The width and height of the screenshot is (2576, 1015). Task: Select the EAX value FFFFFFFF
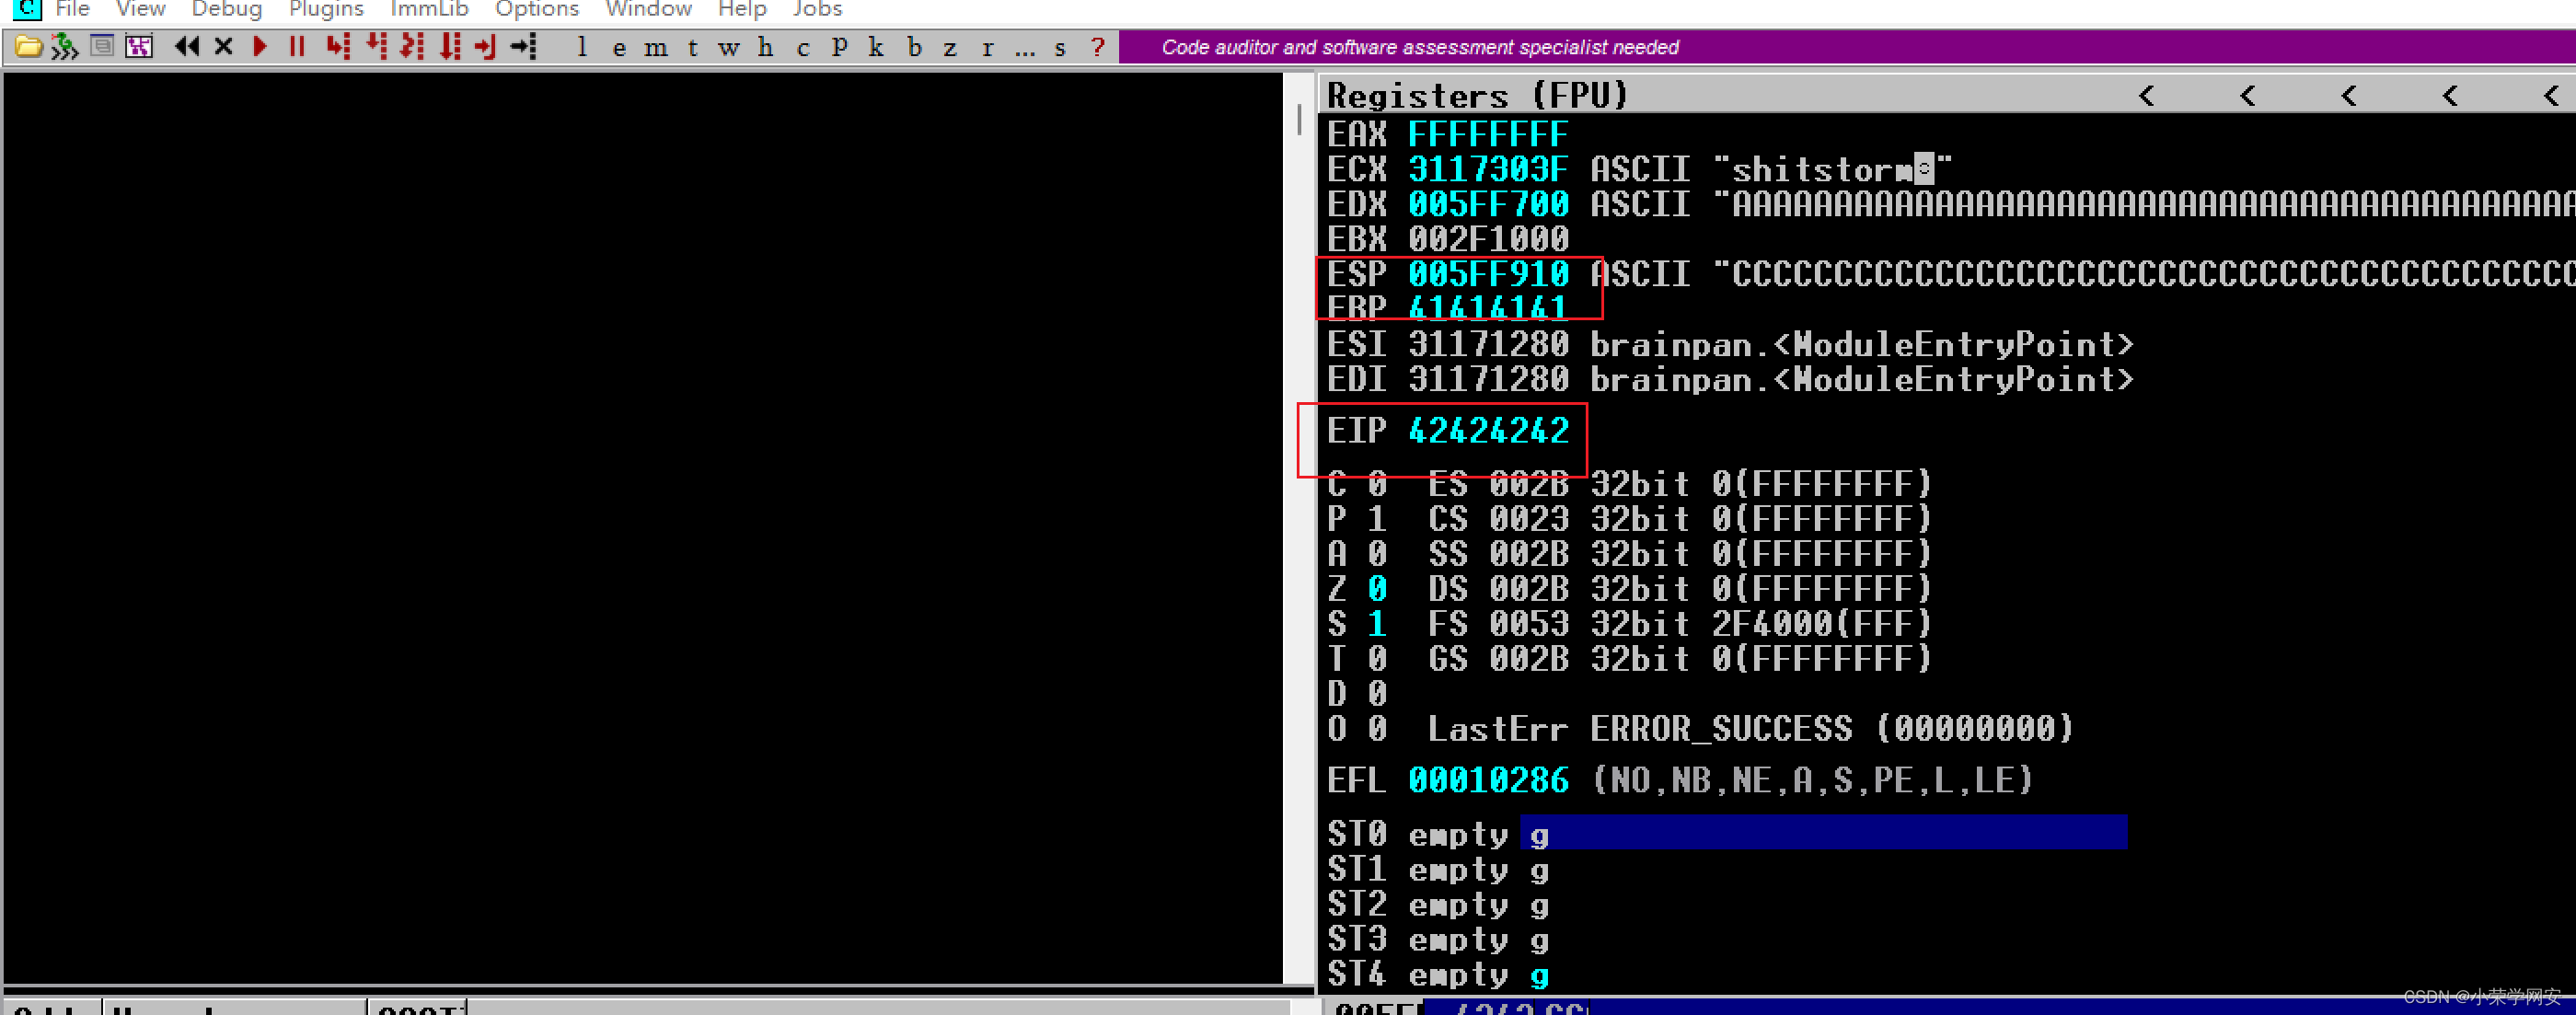point(1488,134)
